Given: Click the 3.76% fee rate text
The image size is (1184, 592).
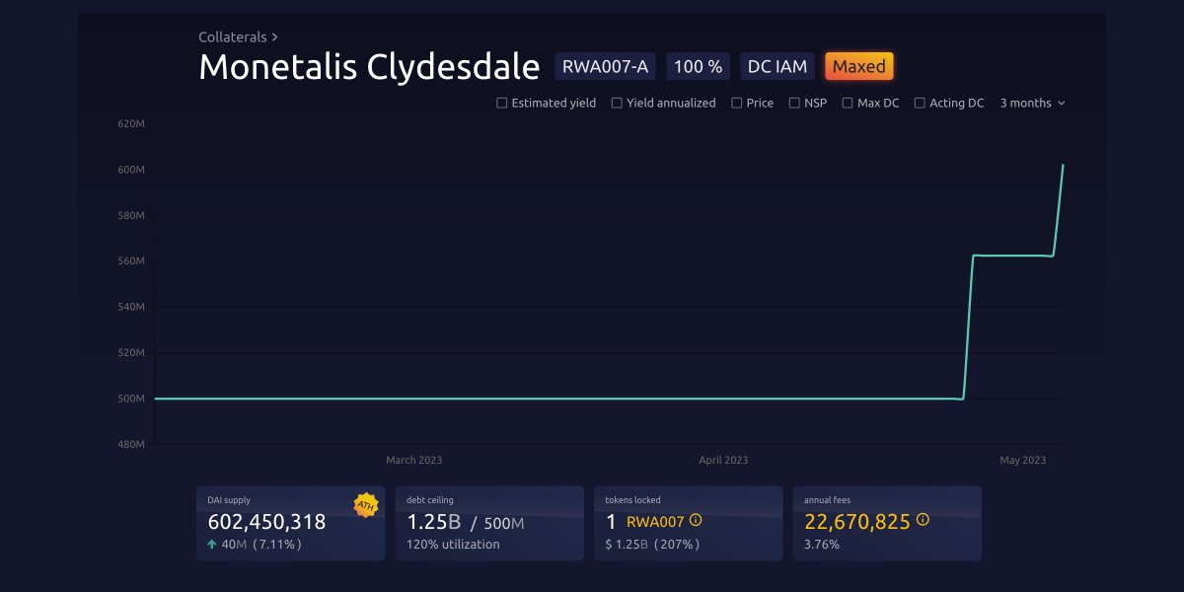Looking at the screenshot, I should point(822,544).
